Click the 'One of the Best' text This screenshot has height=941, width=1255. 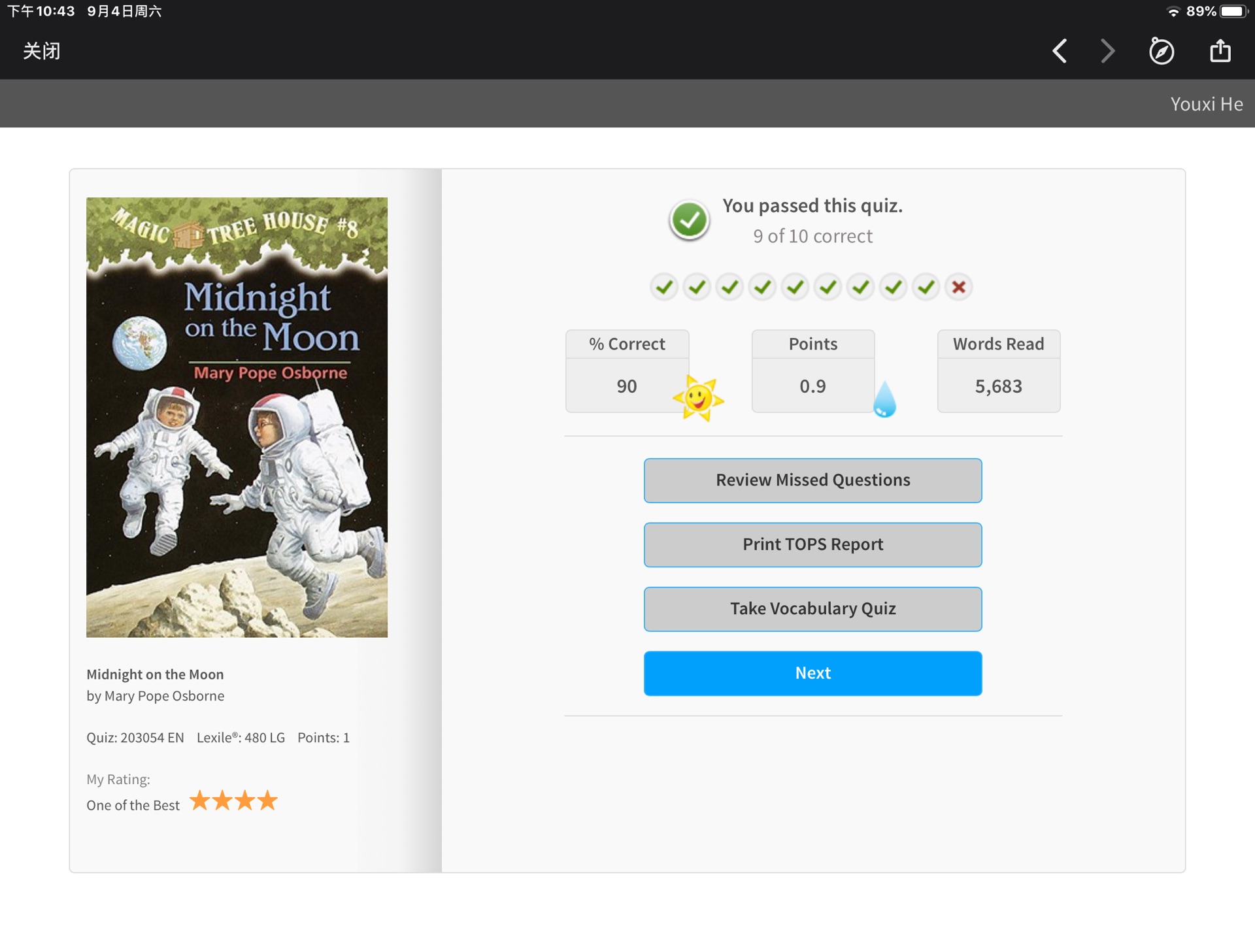(133, 805)
